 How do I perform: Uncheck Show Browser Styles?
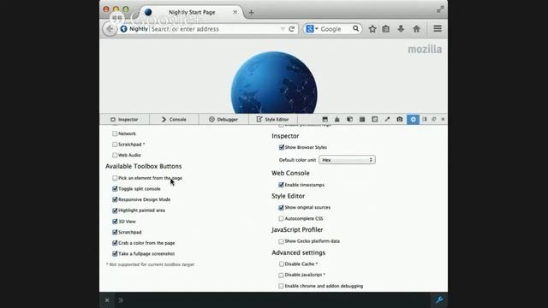[282, 147]
